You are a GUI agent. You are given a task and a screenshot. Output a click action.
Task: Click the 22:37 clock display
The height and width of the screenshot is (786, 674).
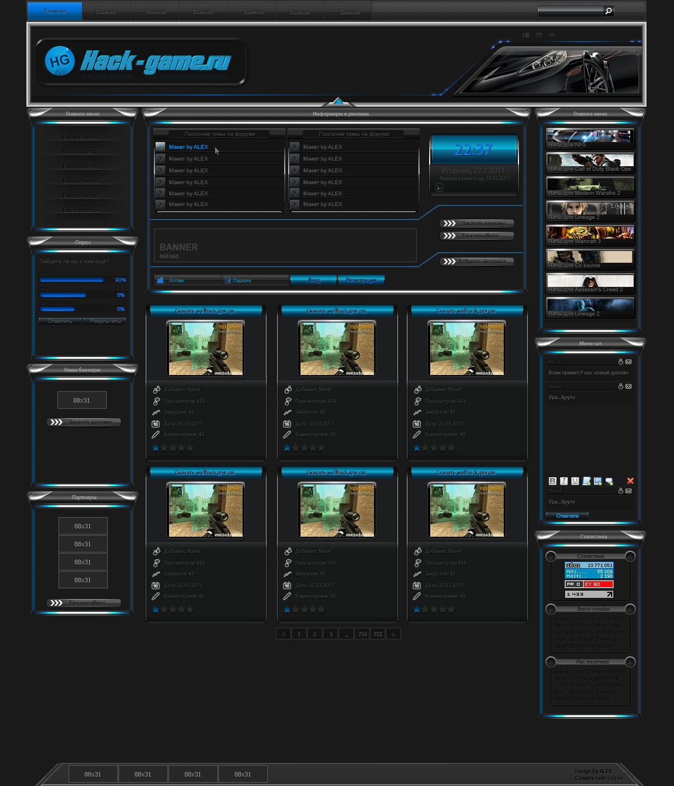click(473, 149)
